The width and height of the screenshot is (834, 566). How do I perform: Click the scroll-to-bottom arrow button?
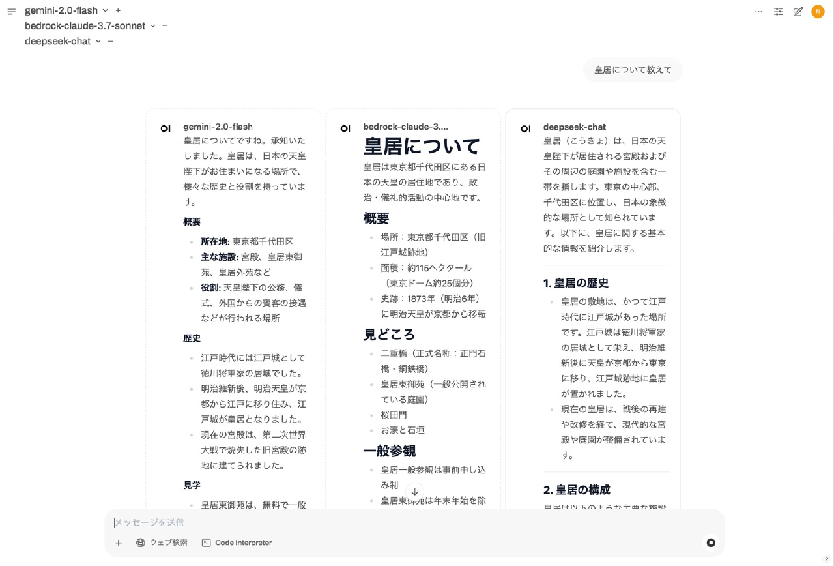point(414,492)
